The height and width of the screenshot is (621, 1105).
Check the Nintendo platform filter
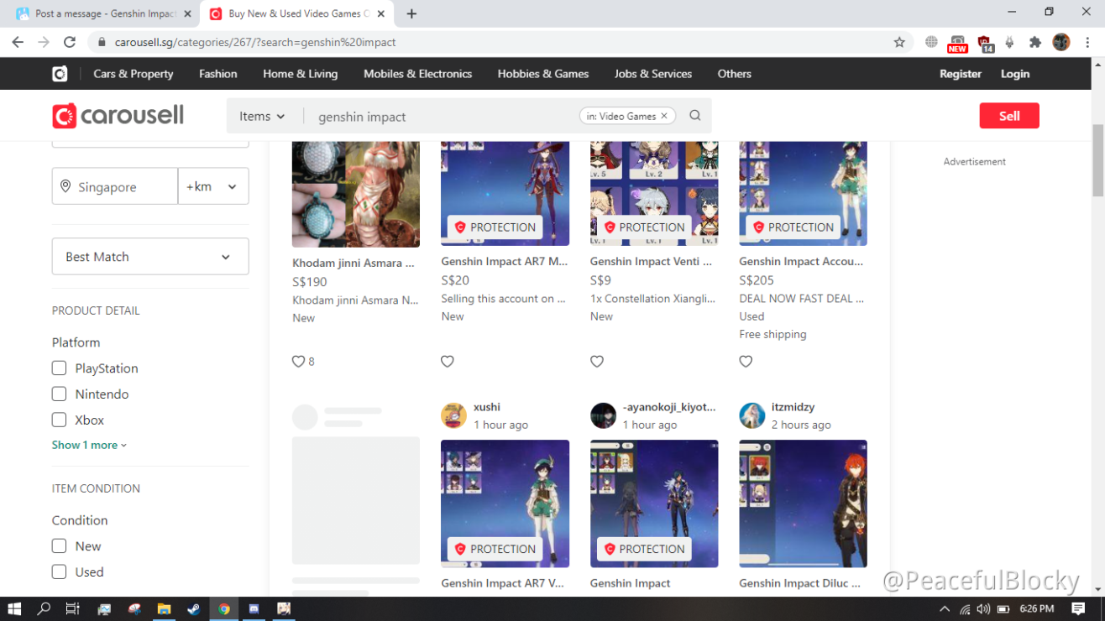pyautogui.click(x=59, y=394)
